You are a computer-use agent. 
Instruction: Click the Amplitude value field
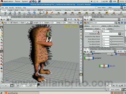point(105,31)
